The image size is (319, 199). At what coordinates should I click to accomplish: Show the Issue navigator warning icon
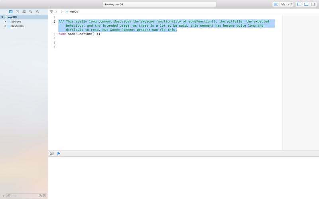[x=37, y=12]
